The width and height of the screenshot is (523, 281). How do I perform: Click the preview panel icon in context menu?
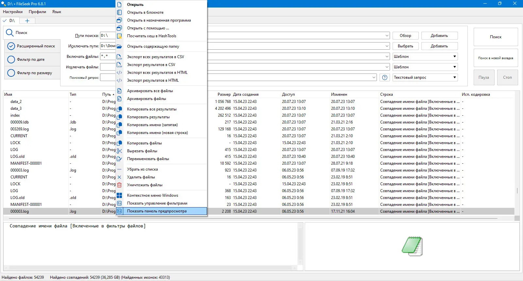point(119,211)
